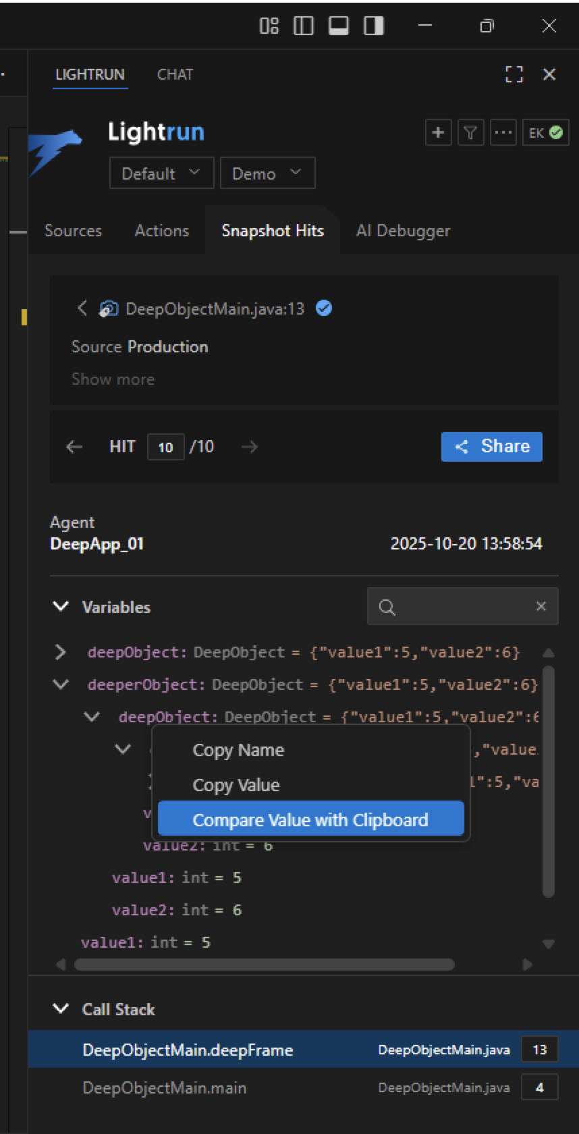Screen dimensions: 579x1134
Task: Click the horizontal scrollbar in Variables
Action: (264, 965)
